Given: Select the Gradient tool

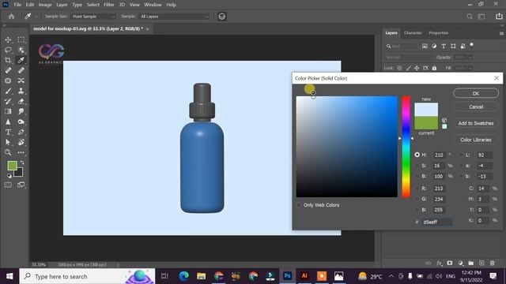Looking at the screenshot, I should point(8,111).
